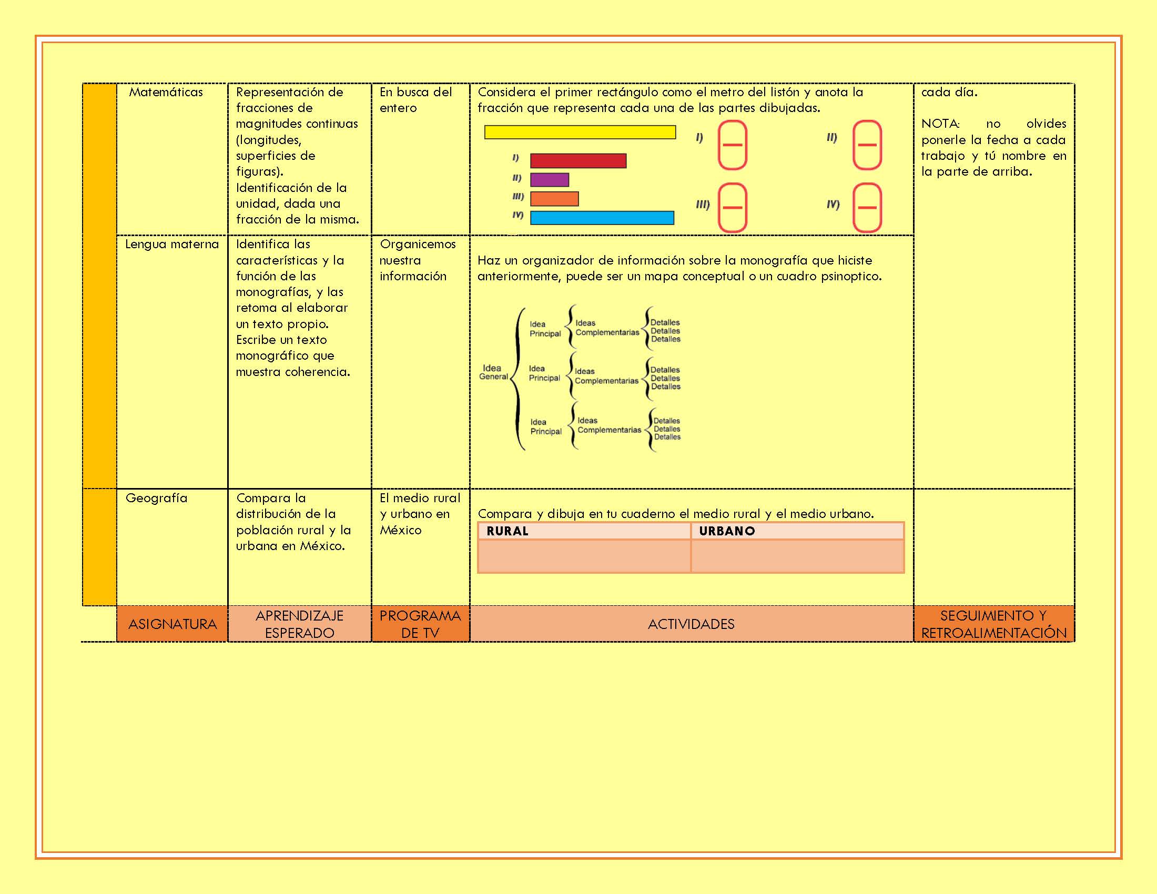Click the fraction box for II)
This screenshot has width=1157, height=894.
click(x=867, y=145)
